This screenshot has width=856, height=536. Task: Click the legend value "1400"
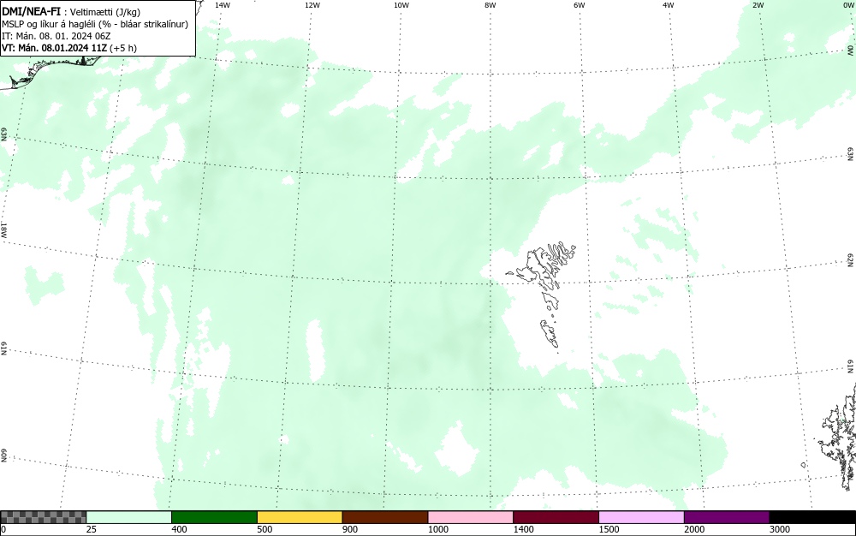[x=524, y=529]
